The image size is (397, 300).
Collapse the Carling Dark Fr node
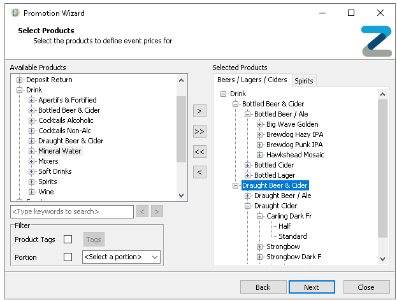click(x=261, y=216)
